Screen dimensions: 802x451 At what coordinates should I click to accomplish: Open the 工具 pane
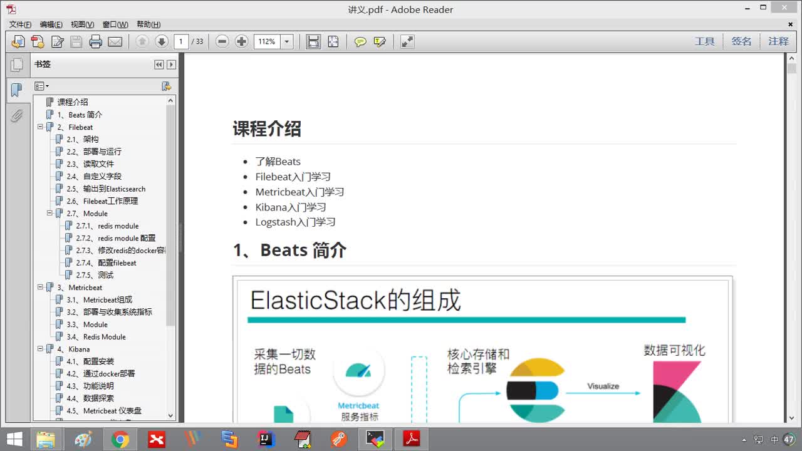(x=704, y=41)
